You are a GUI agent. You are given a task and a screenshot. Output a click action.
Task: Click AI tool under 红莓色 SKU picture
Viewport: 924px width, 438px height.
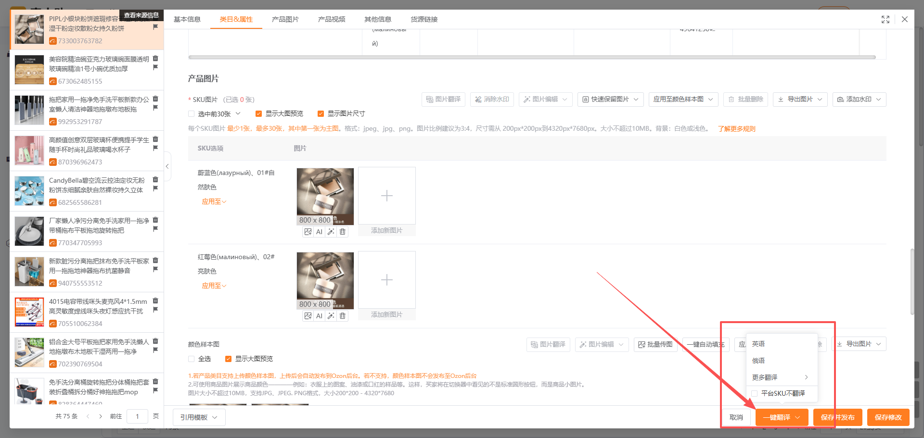[319, 316]
